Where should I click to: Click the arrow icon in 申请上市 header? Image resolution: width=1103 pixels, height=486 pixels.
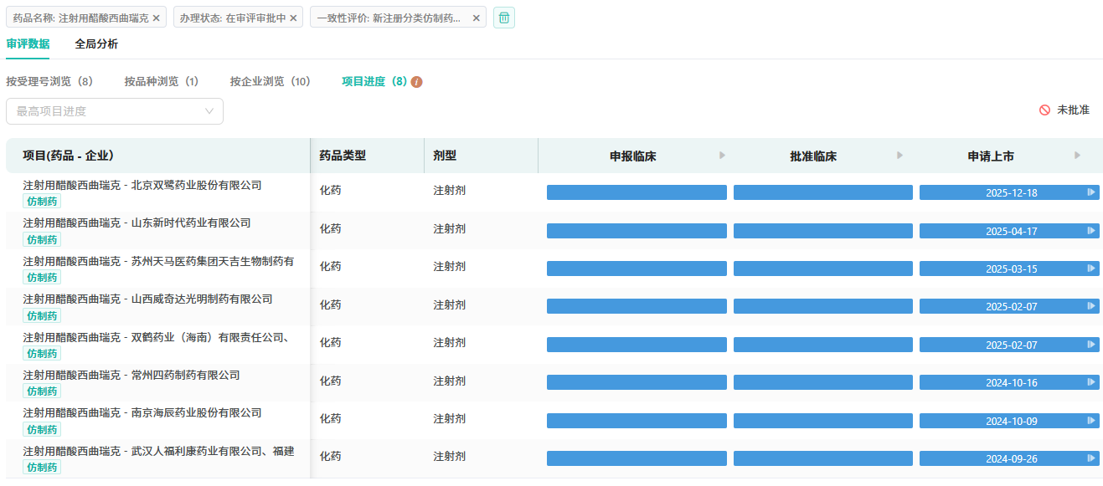point(1078,156)
